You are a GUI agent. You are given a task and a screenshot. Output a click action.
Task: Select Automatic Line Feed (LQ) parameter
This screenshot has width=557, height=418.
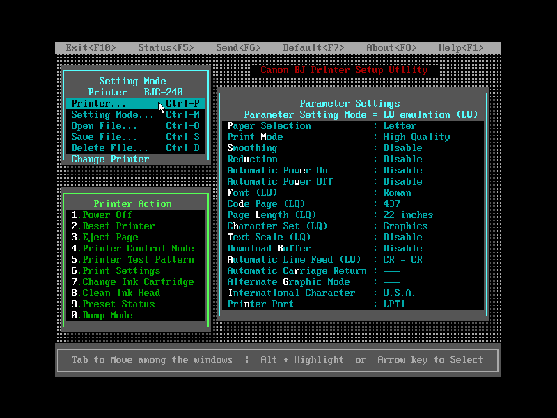(x=353, y=259)
